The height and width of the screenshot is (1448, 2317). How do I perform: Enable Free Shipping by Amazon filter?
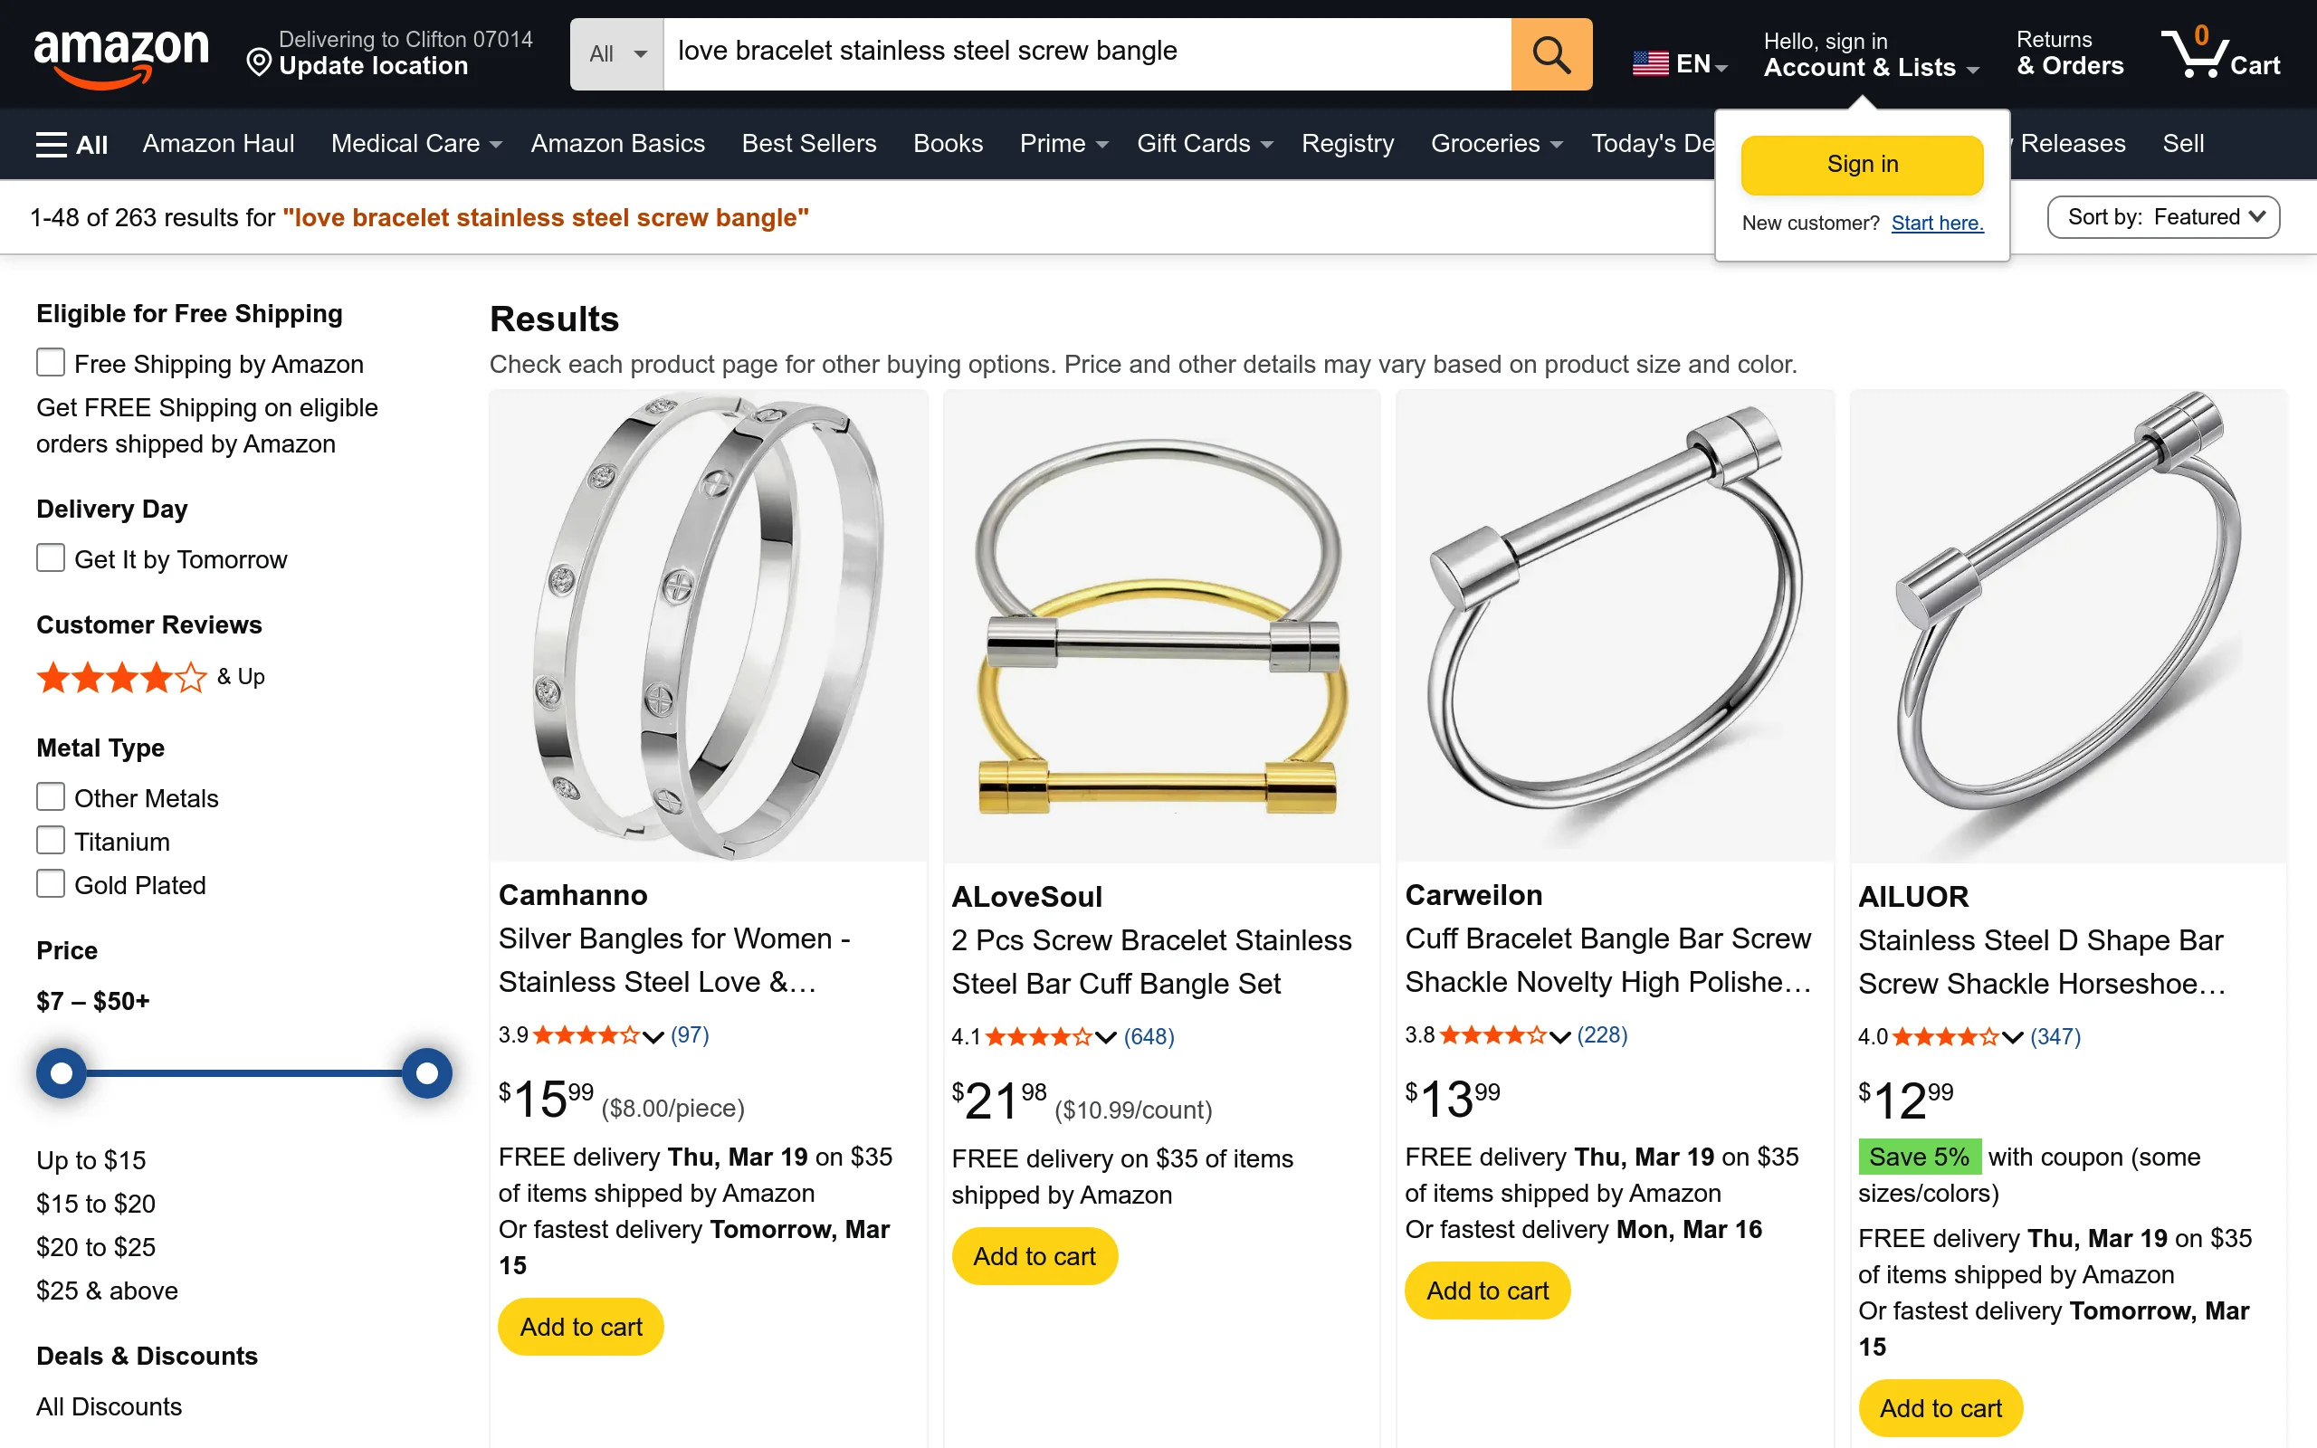(x=50, y=362)
